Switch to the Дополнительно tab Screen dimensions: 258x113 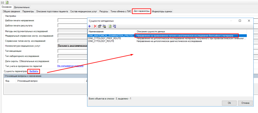(x=22, y=7)
